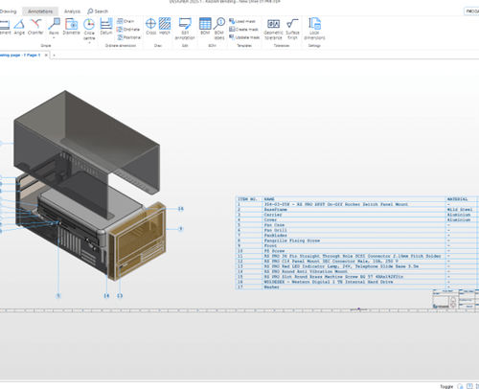Image resolution: width=479 pixels, height=389 pixels.
Task: Select the Chamfer dimension tool
Action: (35, 27)
